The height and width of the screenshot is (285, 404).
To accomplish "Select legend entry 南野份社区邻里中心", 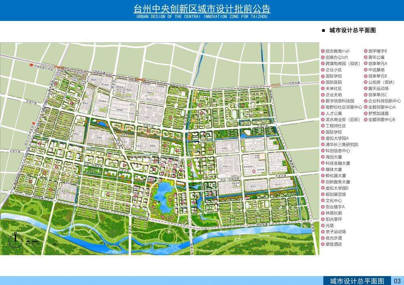I will (x=341, y=107).
